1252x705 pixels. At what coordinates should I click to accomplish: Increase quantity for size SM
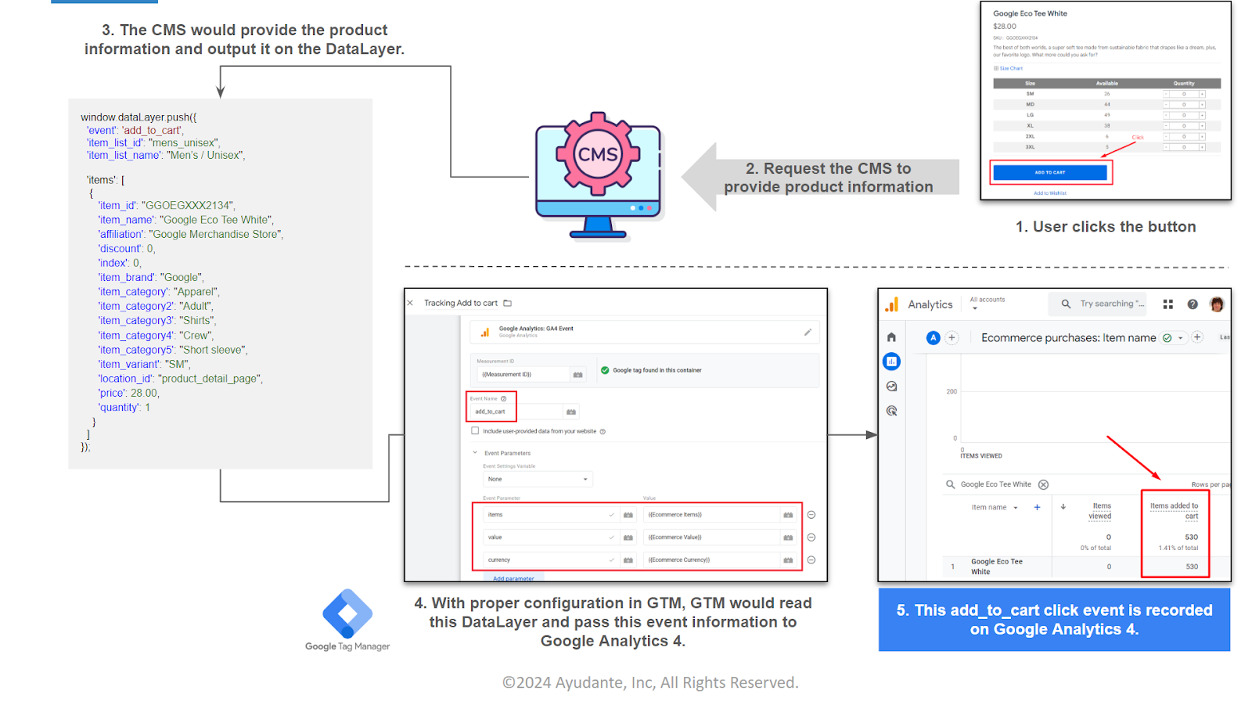[x=1203, y=94]
